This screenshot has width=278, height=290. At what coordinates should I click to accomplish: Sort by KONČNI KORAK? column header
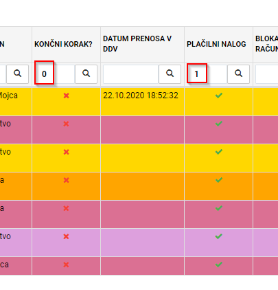63,44
